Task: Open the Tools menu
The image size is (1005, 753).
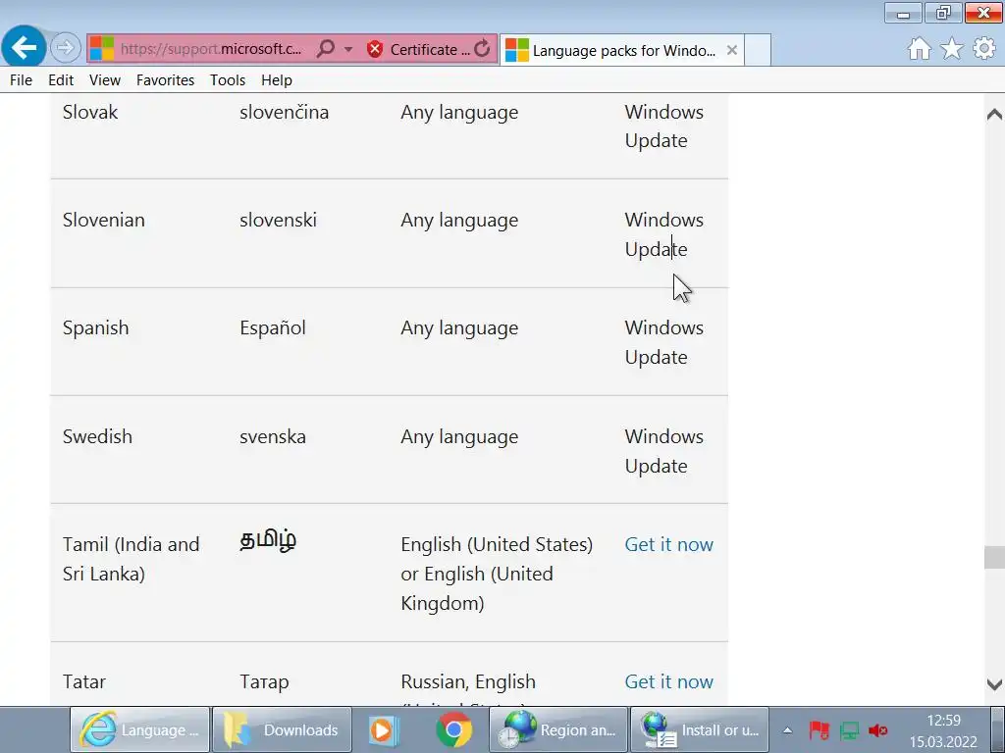Action: (228, 80)
